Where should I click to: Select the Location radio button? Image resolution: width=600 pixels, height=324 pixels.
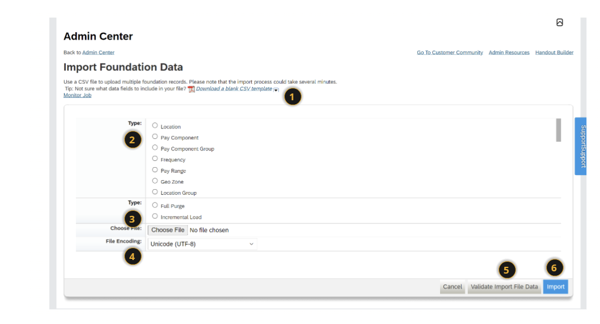point(155,125)
